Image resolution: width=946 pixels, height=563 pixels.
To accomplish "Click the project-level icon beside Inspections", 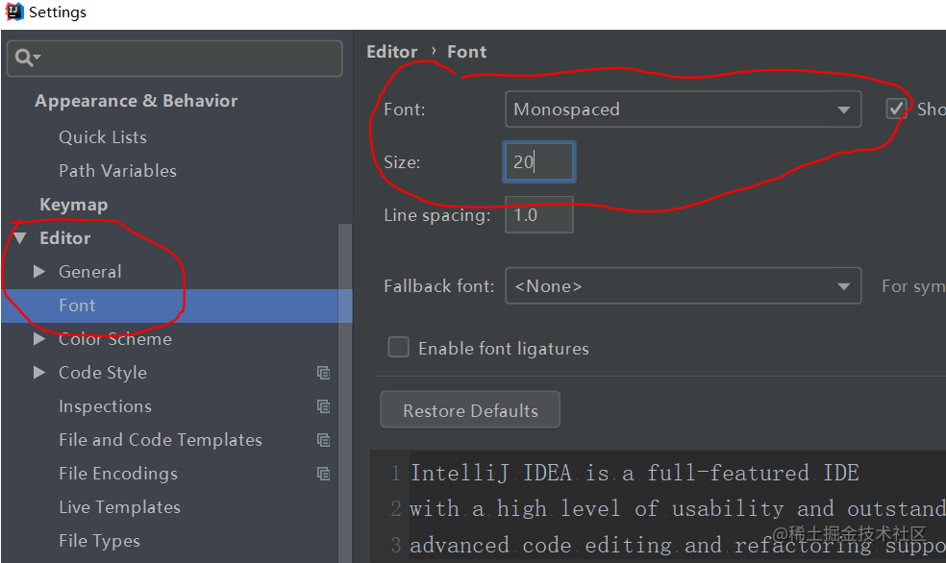I will click(x=323, y=407).
